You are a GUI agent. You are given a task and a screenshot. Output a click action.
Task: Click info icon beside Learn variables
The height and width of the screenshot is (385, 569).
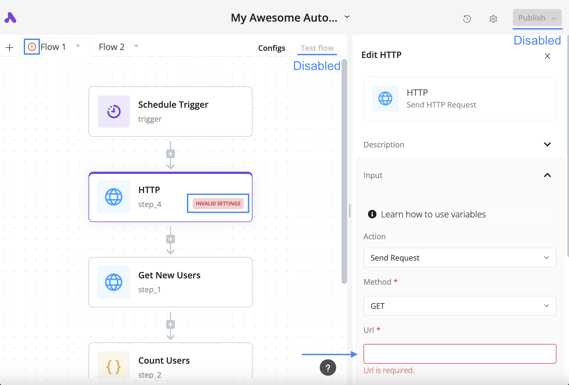(372, 214)
